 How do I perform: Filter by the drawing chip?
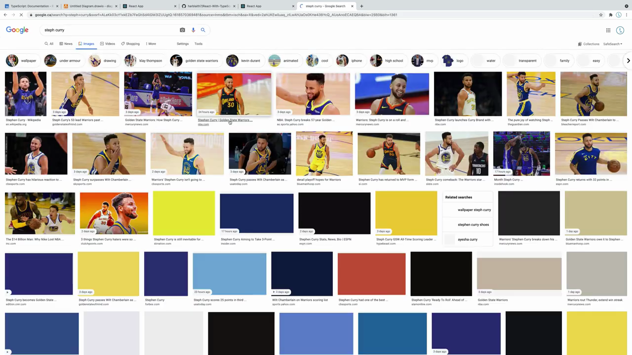coord(103,61)
